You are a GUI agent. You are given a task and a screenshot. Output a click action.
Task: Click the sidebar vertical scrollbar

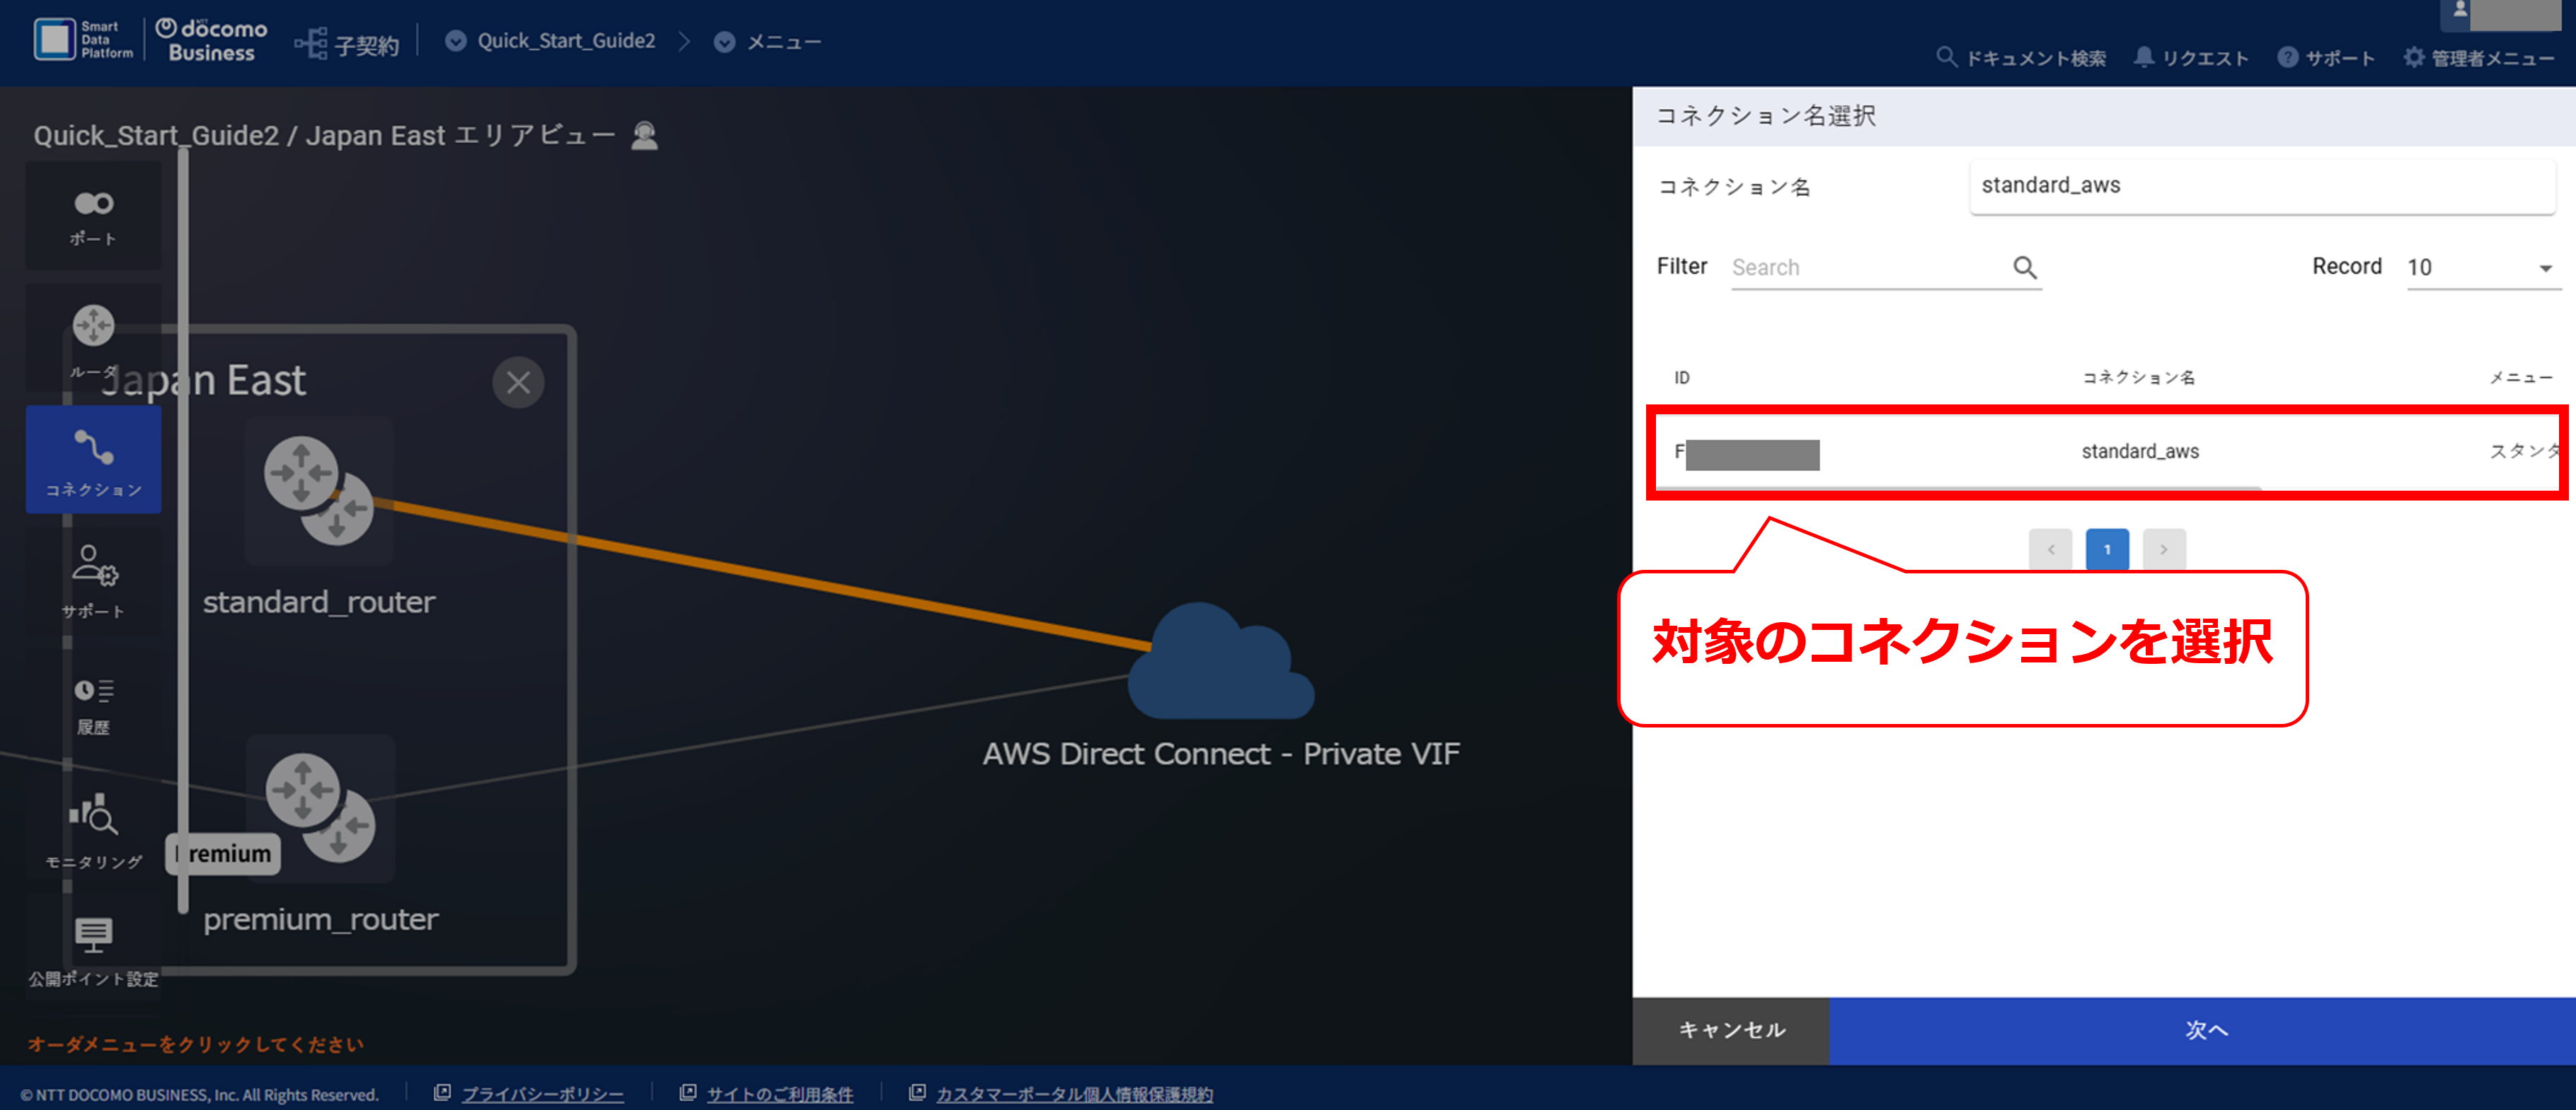tap(183, 530)
